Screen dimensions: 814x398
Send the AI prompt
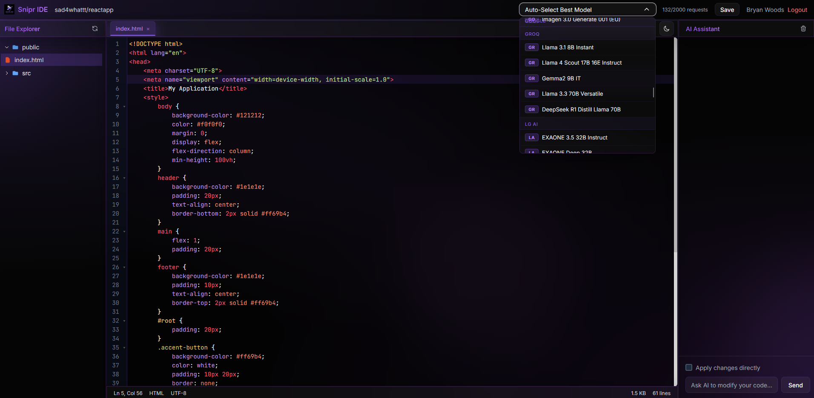(795, 385)
